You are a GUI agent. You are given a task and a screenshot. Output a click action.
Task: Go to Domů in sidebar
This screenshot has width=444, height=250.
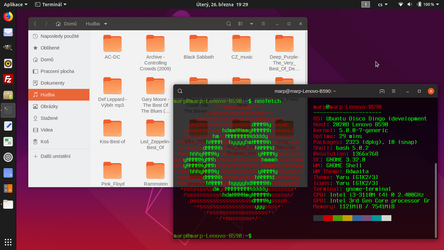[59, 60]
